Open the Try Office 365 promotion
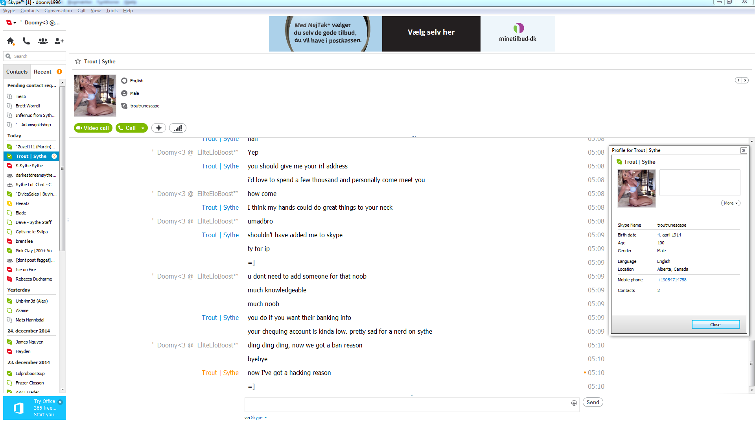This screenshot has height=423, width=755. point(35,408)
